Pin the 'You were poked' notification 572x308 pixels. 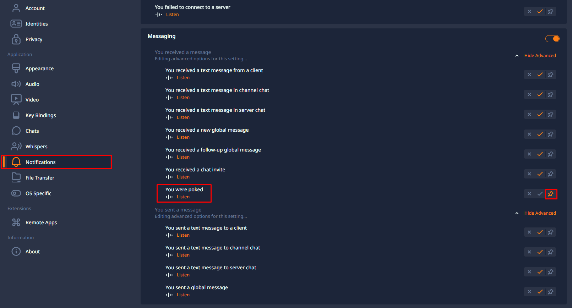551,194
